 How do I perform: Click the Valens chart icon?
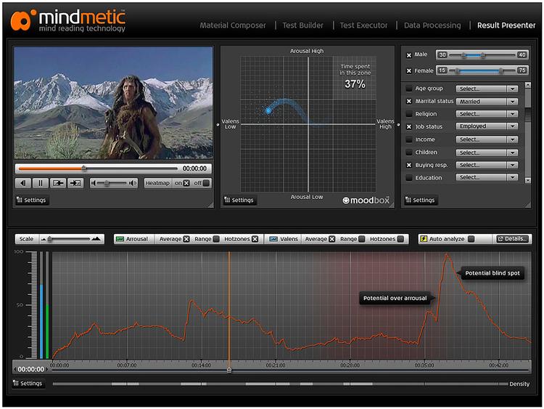point(273,239)
